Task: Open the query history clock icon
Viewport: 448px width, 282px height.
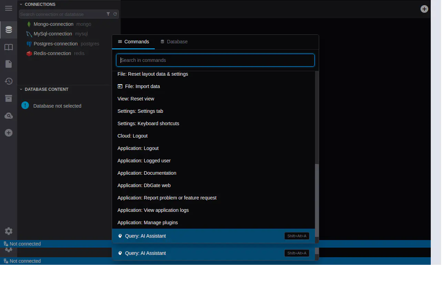Action: coord(9,81)
